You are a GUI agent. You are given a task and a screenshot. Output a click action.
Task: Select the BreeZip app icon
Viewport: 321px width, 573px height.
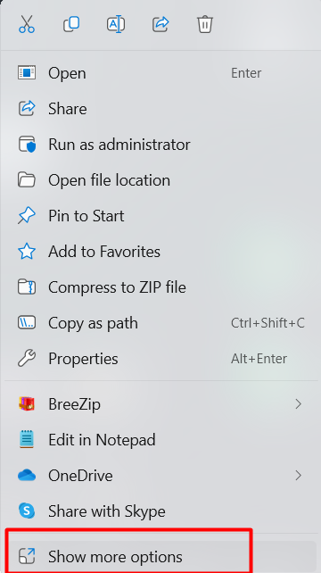coord(27,404)
